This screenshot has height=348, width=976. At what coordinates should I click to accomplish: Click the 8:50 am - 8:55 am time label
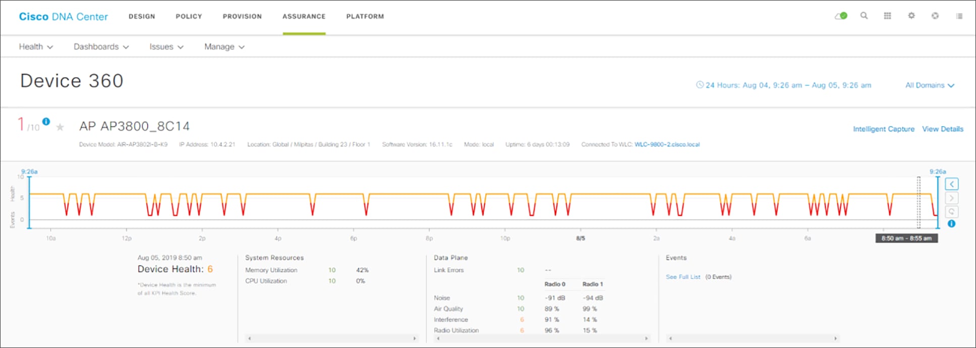[906, 238]
